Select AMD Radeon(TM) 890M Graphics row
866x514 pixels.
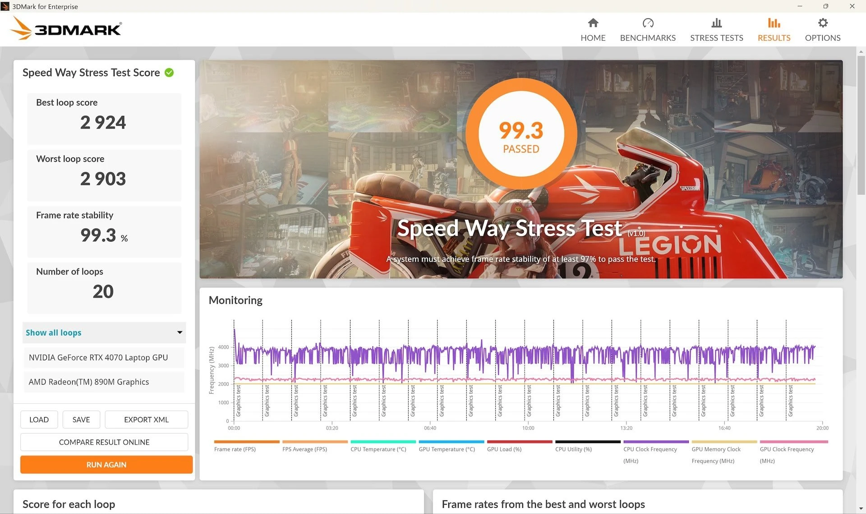pyautogui.click(x=104, y=382)
